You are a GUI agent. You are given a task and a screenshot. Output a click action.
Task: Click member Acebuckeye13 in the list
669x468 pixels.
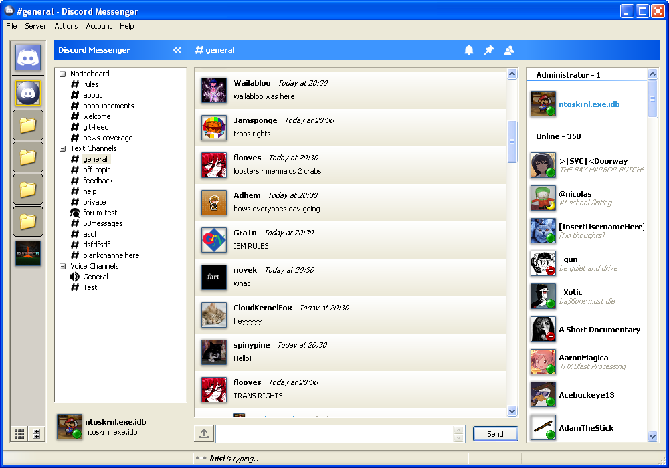[588, 394]
